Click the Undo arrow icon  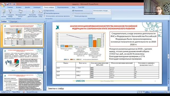tap(10, 4)
